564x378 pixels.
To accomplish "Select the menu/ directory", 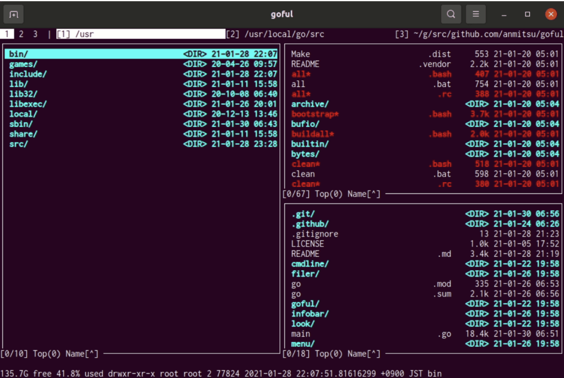I will [x=425, y=344].
